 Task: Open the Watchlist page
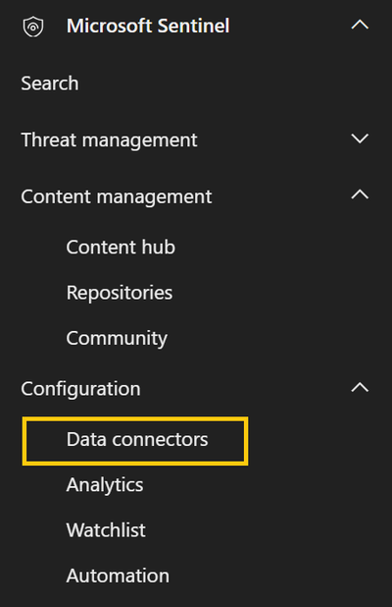(x=106, y=530)
